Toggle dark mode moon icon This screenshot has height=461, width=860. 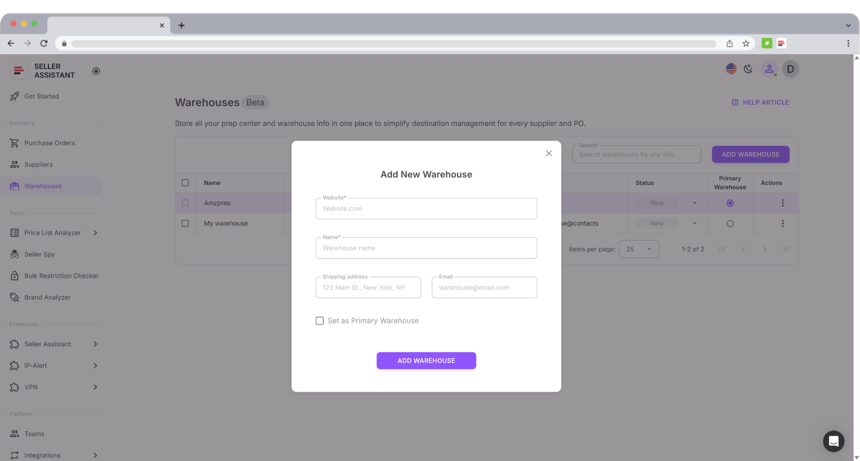click(748, 69)
